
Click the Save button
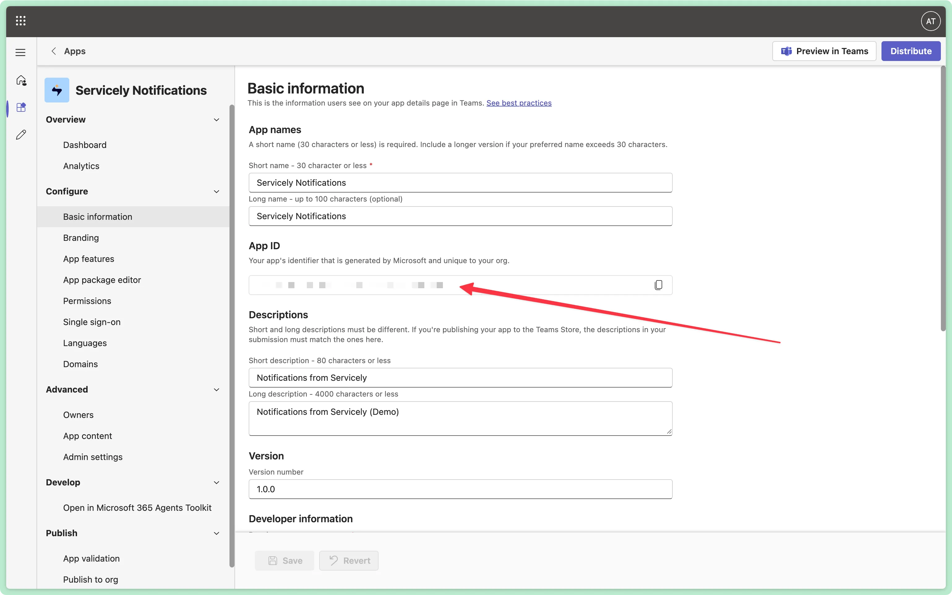(x=285, y=561)
